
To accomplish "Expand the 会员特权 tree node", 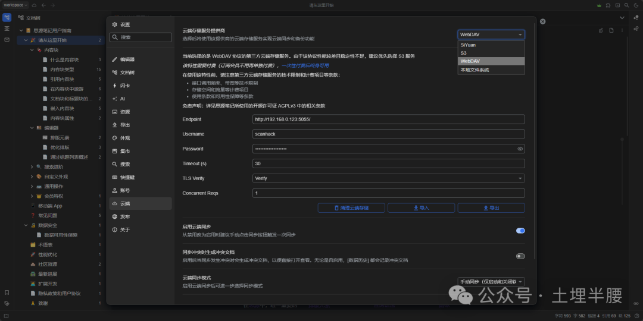I will (32, 196).
